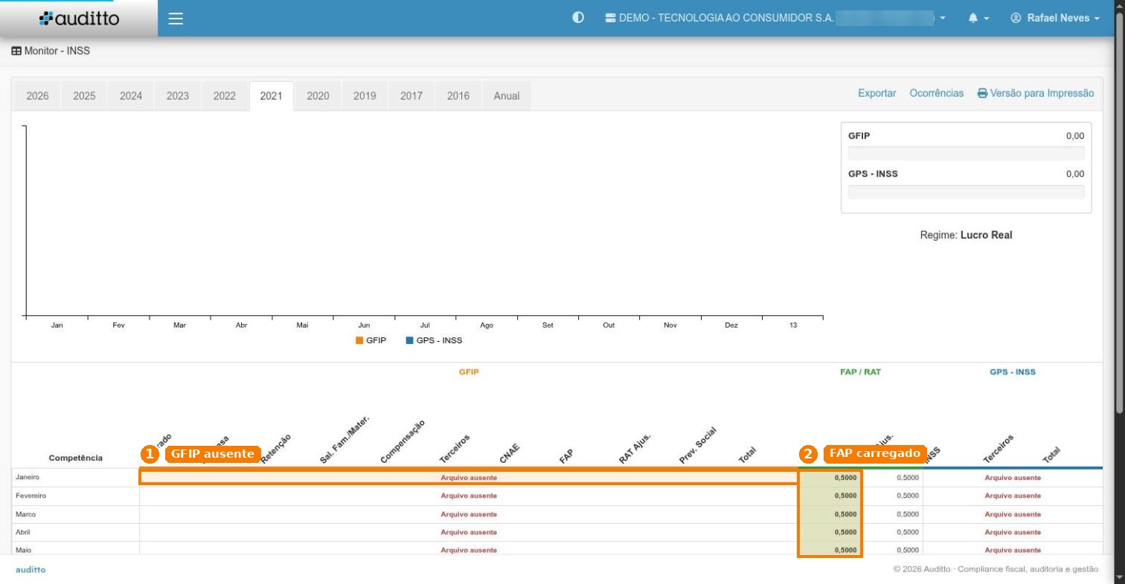The height and width of the screenshot is (584, 1125).
Task: Click the GFIP progress bar
Action: [966, 153]
